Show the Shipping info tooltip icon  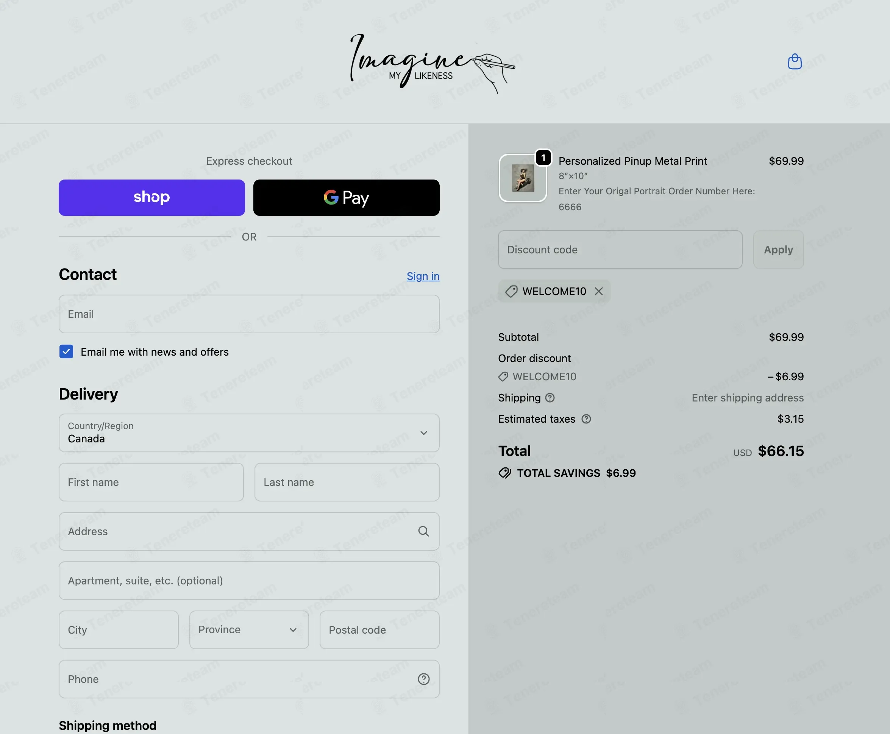click(x=550, y=398)
